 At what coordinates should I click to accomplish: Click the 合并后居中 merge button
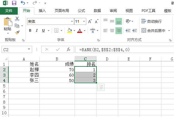point(153,31)
